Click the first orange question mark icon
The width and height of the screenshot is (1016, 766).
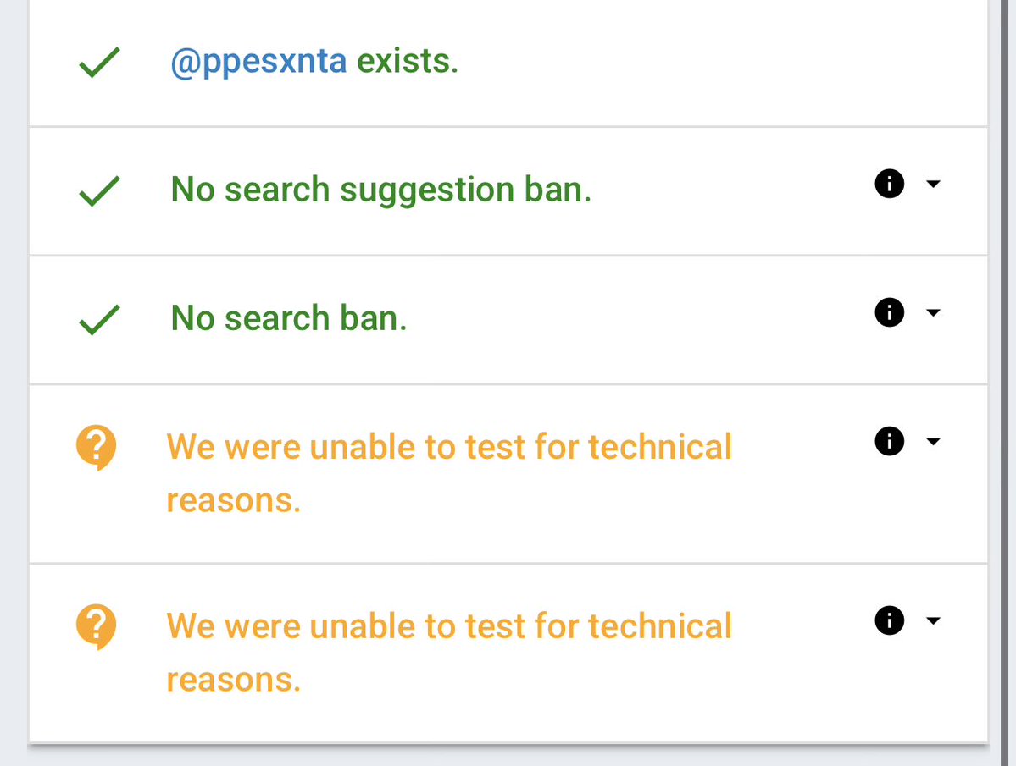tap(97, 447)
